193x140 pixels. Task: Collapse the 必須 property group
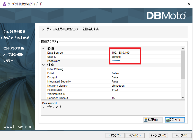click(x=43, y=48)
